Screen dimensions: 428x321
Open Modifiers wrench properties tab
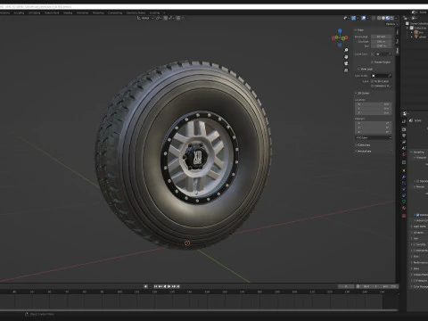coord(404,177)
